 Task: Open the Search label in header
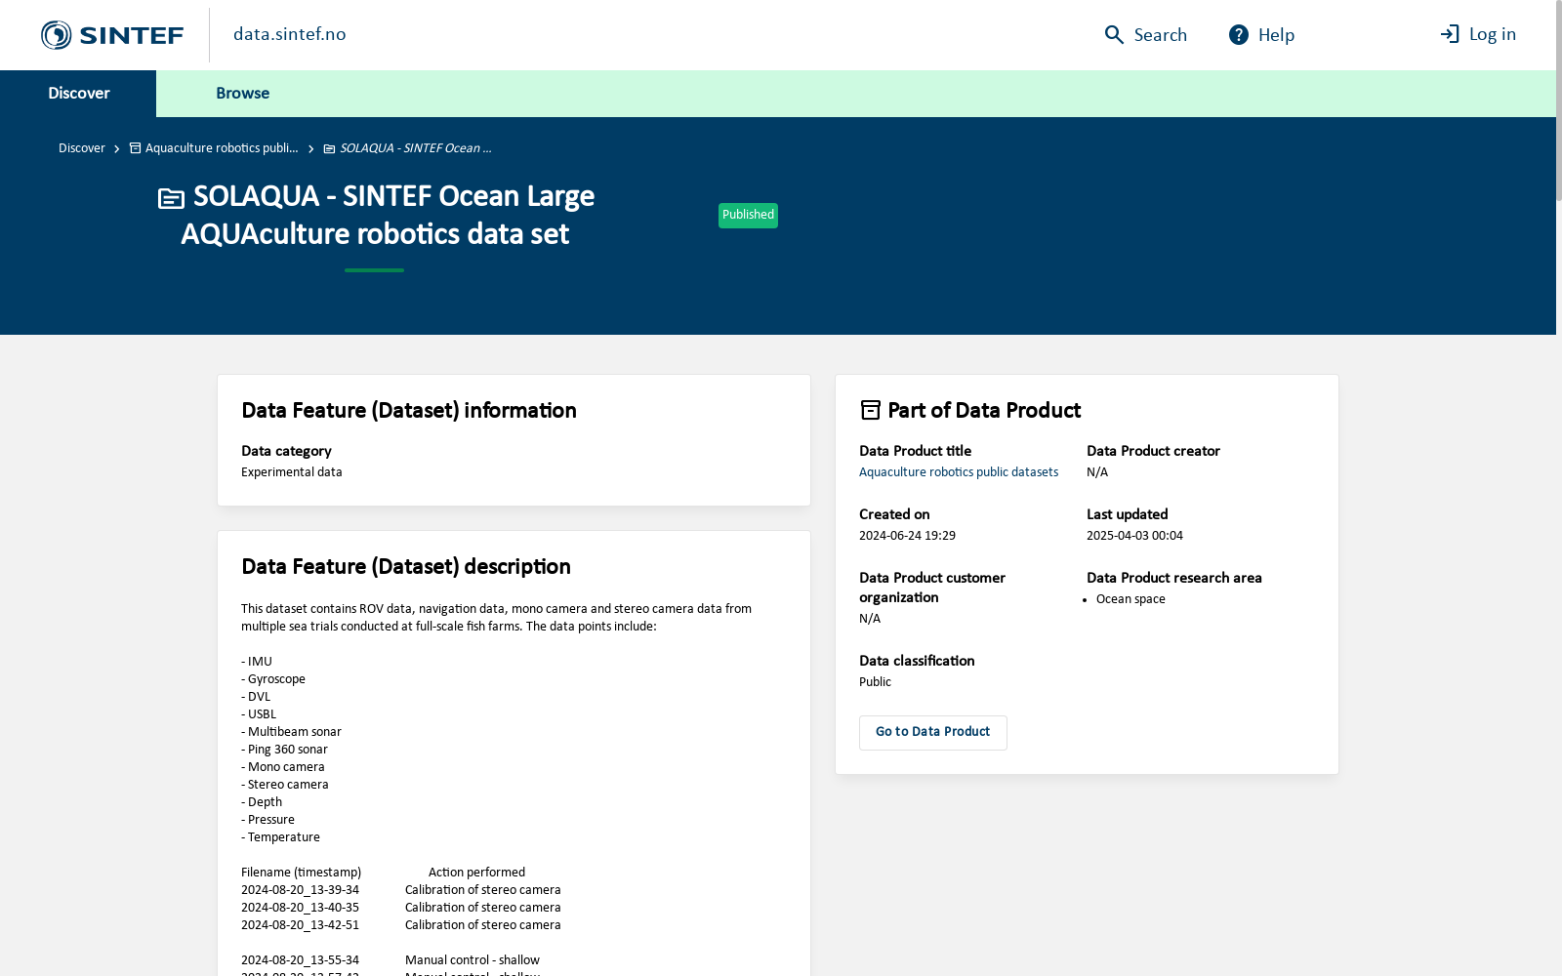point(1160,35)
